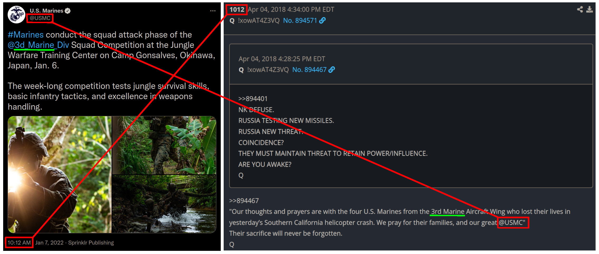Click the Q icon beside !xowAT4Z3VQ in header
The width and height of the screenshot is (599, 254).
tap(232, 21)
